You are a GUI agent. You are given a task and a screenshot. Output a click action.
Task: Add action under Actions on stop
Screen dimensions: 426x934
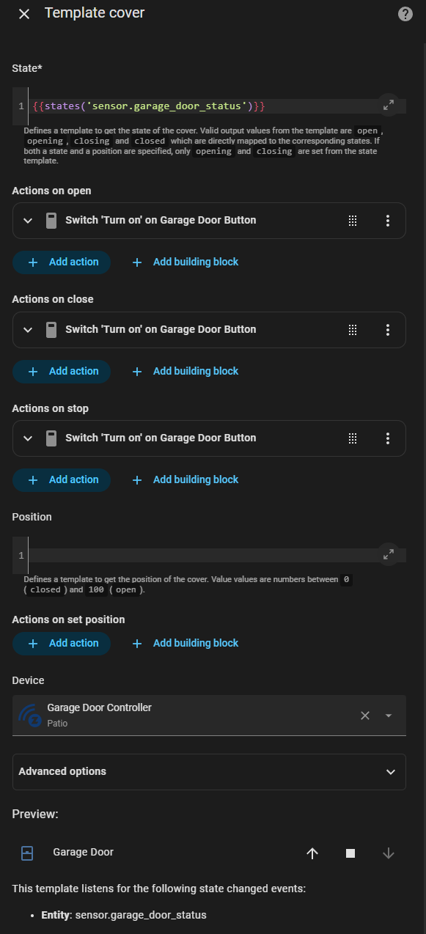coord(62,479)
